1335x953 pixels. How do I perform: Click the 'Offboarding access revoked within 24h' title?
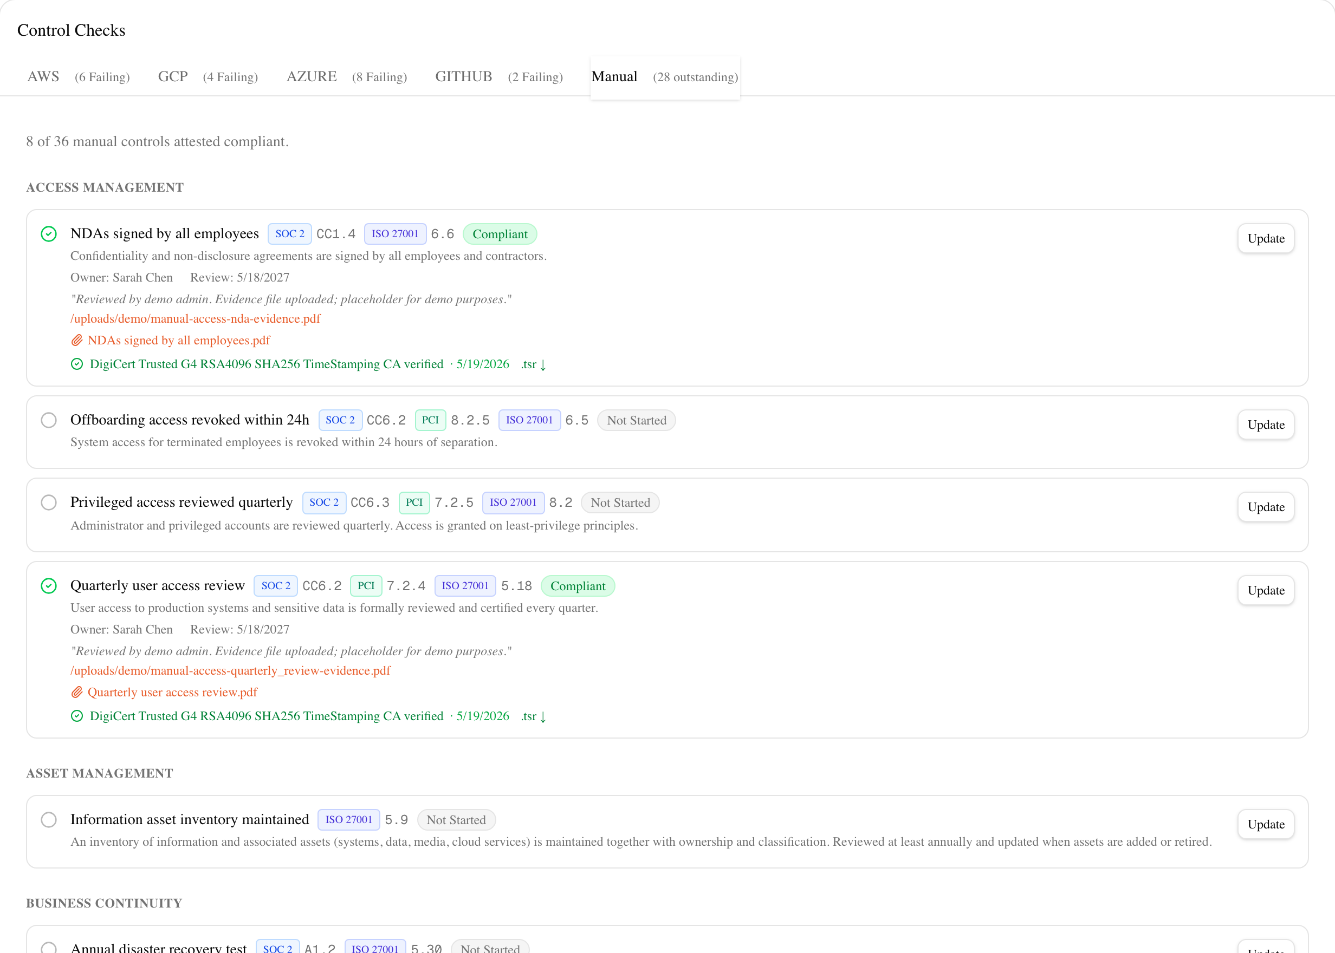point(190,420)
